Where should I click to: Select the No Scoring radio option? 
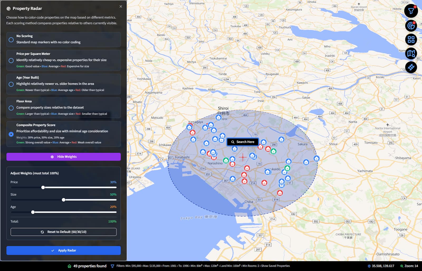11,40
